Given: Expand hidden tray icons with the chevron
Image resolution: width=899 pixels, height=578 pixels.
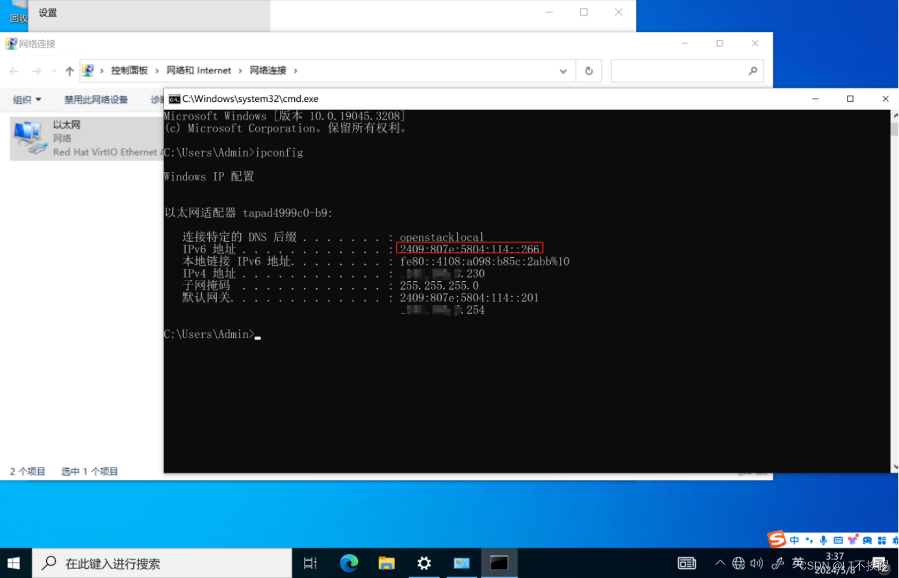Looking at the screenshot, I should (x=720, y=563).
